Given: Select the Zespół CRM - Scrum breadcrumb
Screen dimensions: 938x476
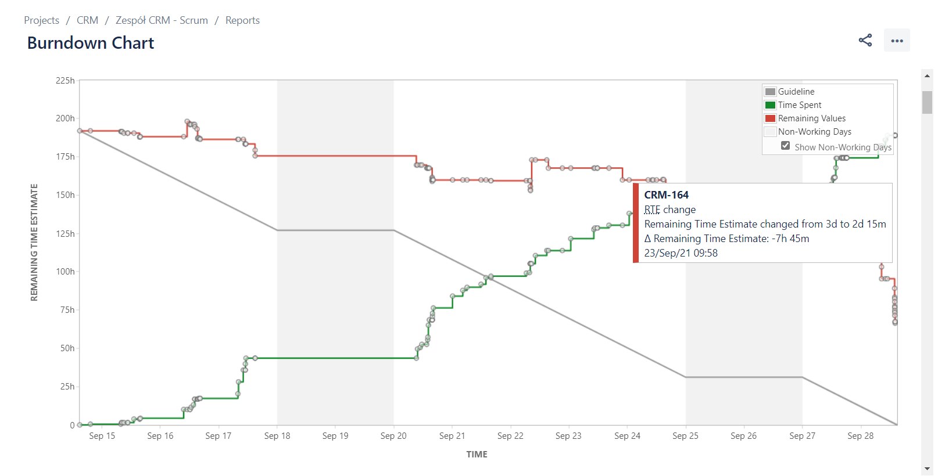Looking at the screenshot, I should tap(162, 20).
